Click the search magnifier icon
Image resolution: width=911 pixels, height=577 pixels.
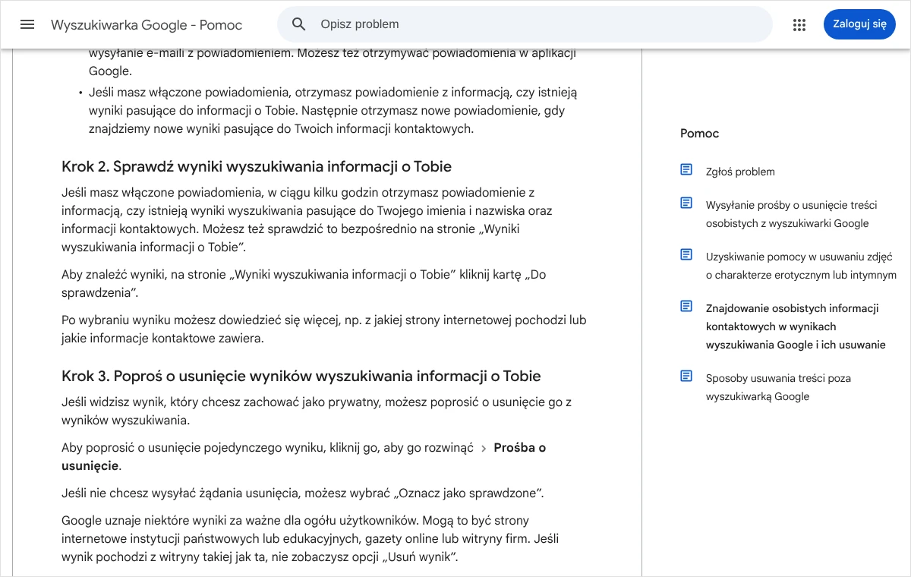point(299,24)
